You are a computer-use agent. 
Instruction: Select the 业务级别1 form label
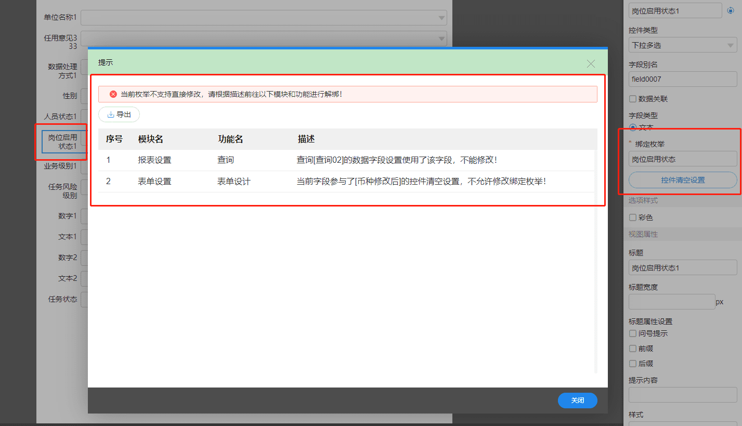pyautogui.click(x=60, y=166)
